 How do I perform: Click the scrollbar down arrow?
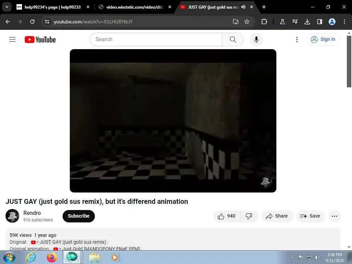[x=349, y=247]
